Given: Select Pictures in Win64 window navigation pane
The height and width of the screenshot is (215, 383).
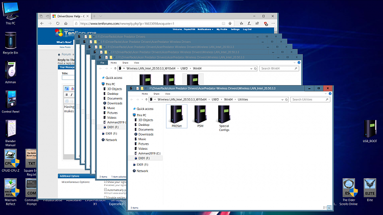Looking at the screenshot, I should click(112, 113).
